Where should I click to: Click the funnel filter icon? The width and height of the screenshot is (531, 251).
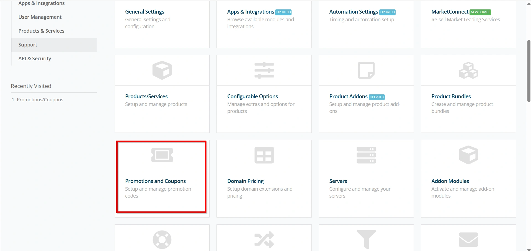366,240
